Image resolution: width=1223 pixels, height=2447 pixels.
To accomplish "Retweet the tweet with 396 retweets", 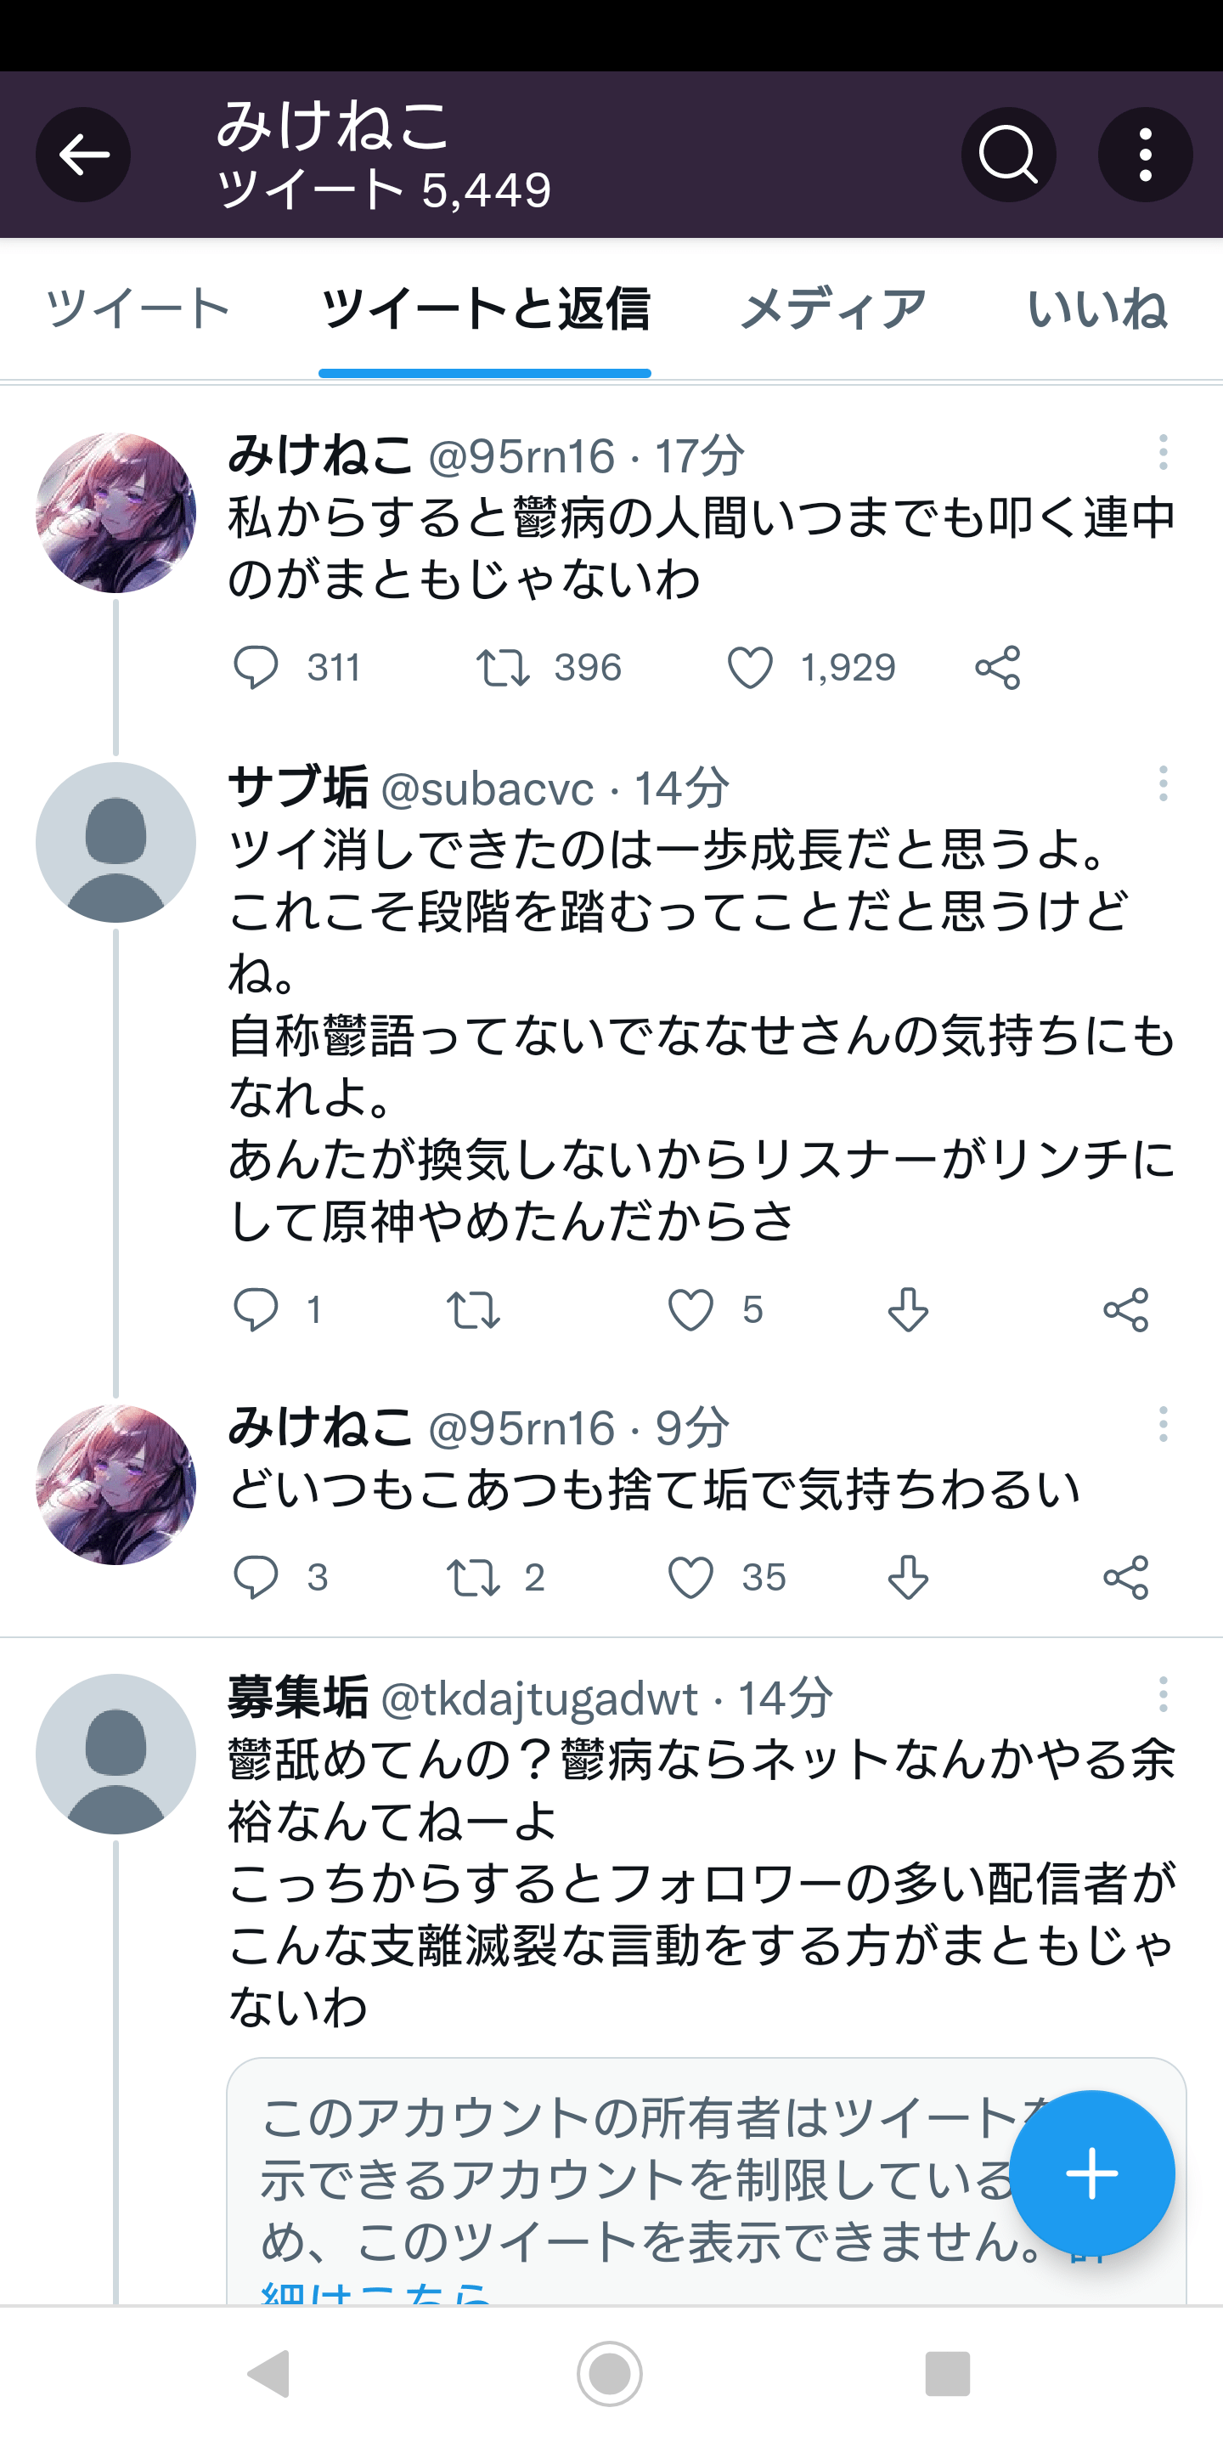I will [502, 668].
